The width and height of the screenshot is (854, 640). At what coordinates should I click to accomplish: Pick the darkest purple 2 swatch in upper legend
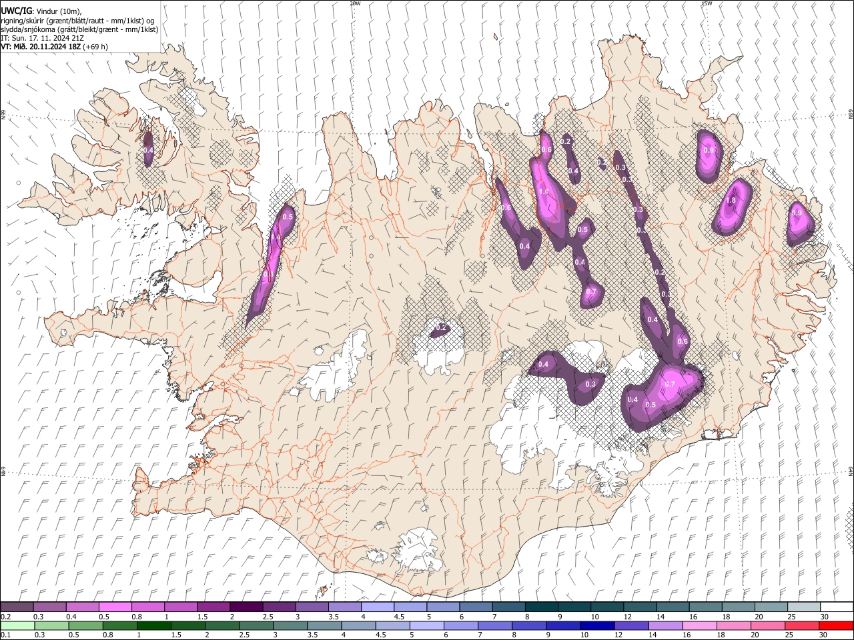point(246,607)
